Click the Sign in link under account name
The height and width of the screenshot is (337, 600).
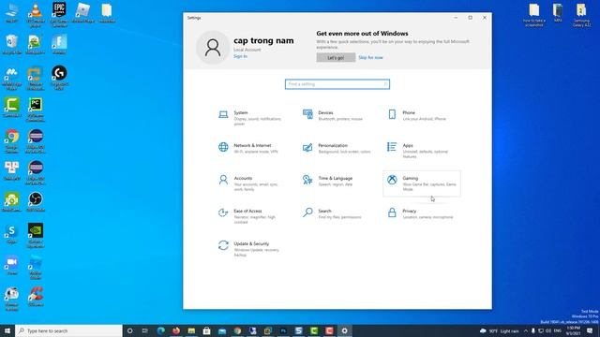pyautogui.click(x=240, y=56)
